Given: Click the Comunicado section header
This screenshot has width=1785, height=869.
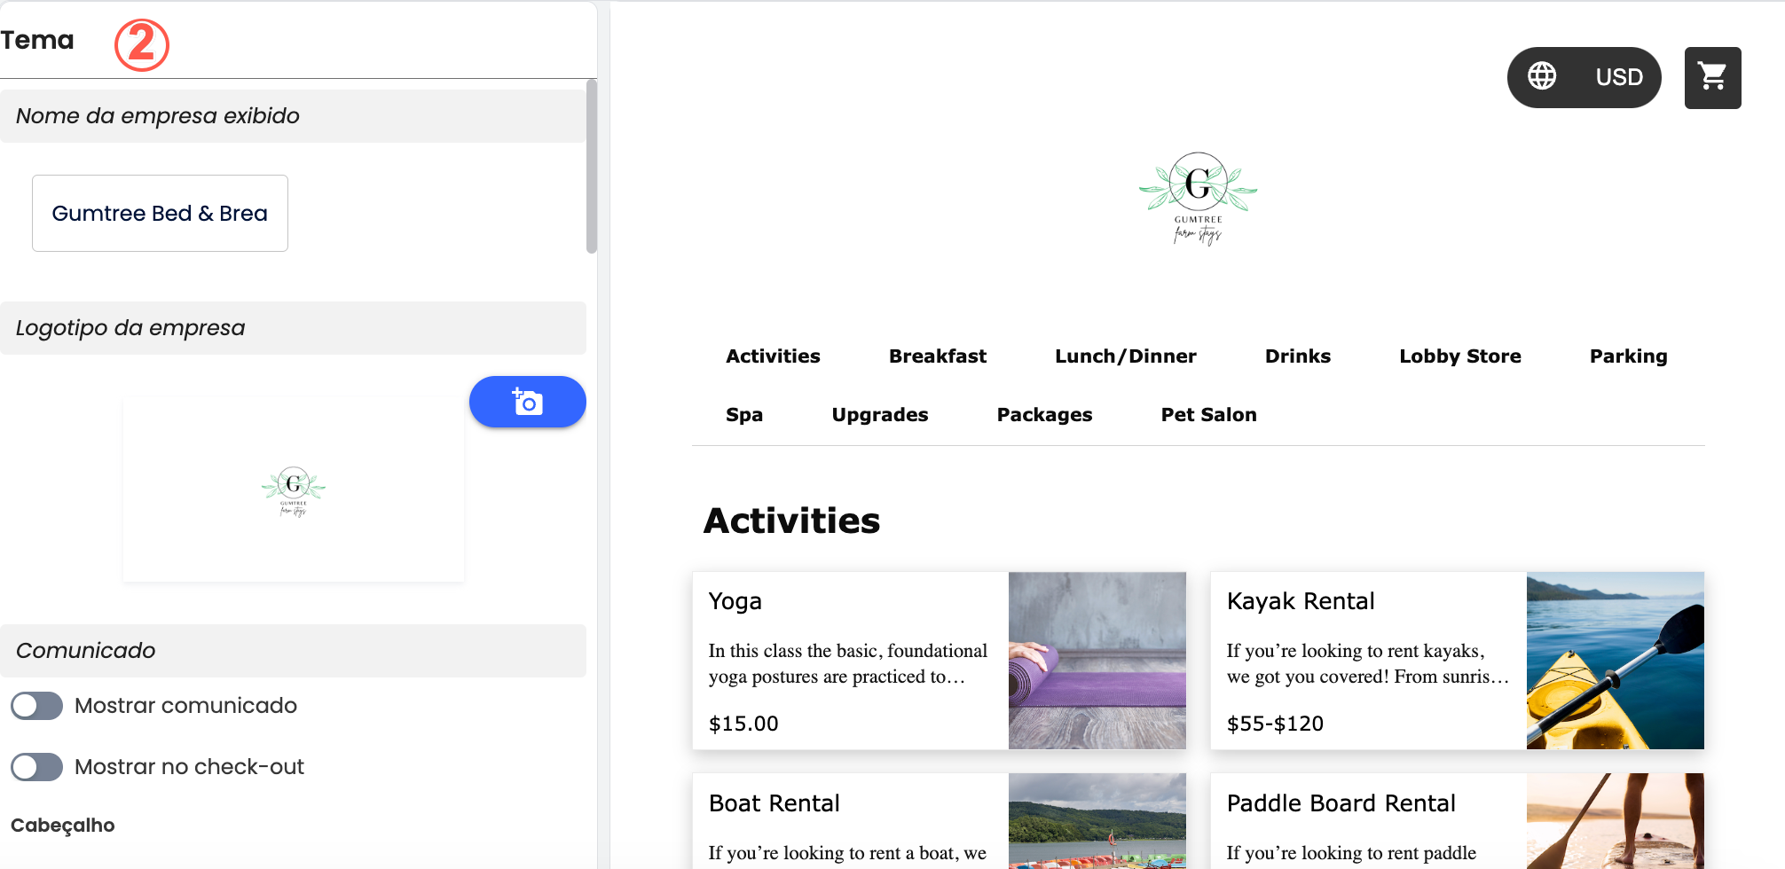Looking at the screenshot, I should (293, 651).
